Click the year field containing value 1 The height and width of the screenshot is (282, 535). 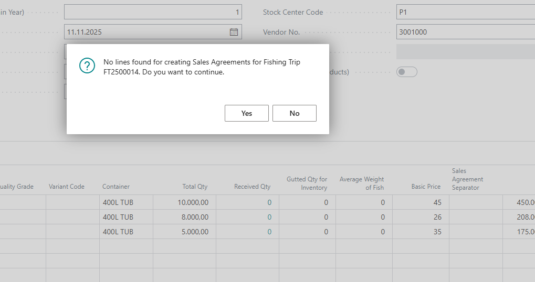[152, 12]
